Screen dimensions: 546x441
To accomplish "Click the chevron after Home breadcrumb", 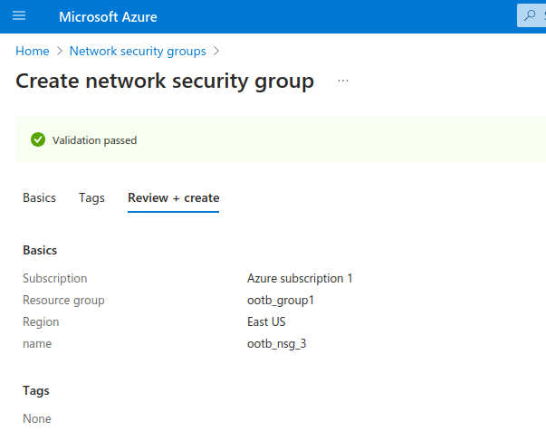I will [60, 52].
